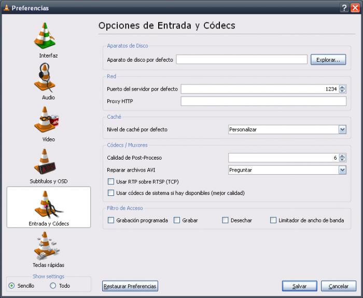Screen dimensions: 363x298
Task: Decrease Puerto del servidor value with down arrow
Action: pos(342,91)
